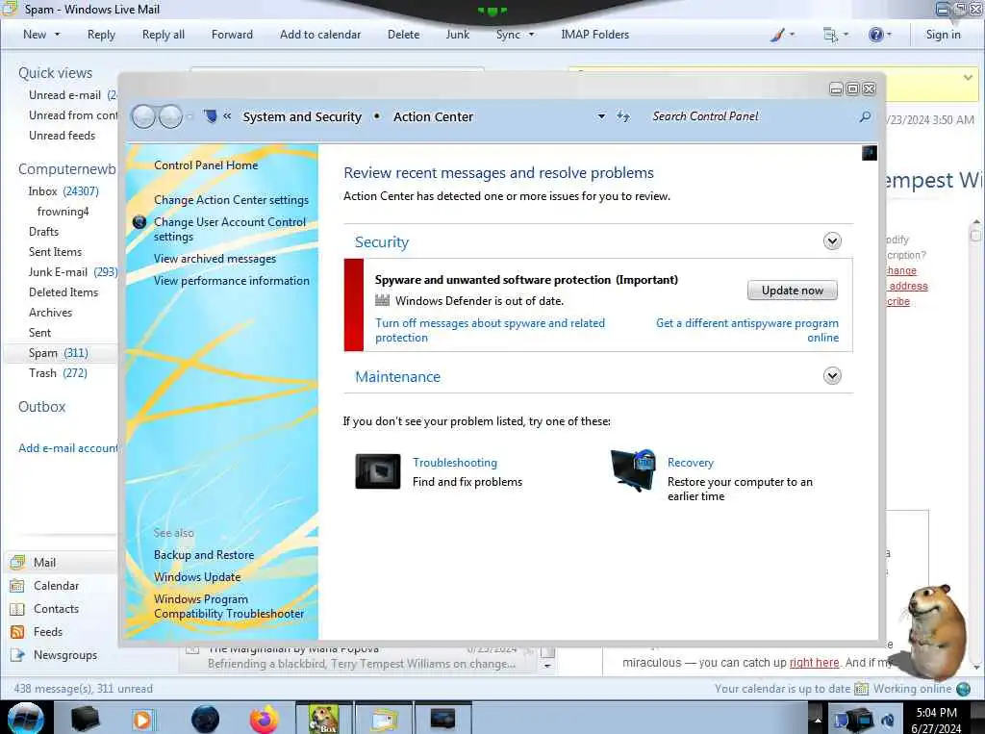Click IMAP Folders in Live Mail toolbar
The width and height of the screenshot is (985, 734).
point(594,35)
